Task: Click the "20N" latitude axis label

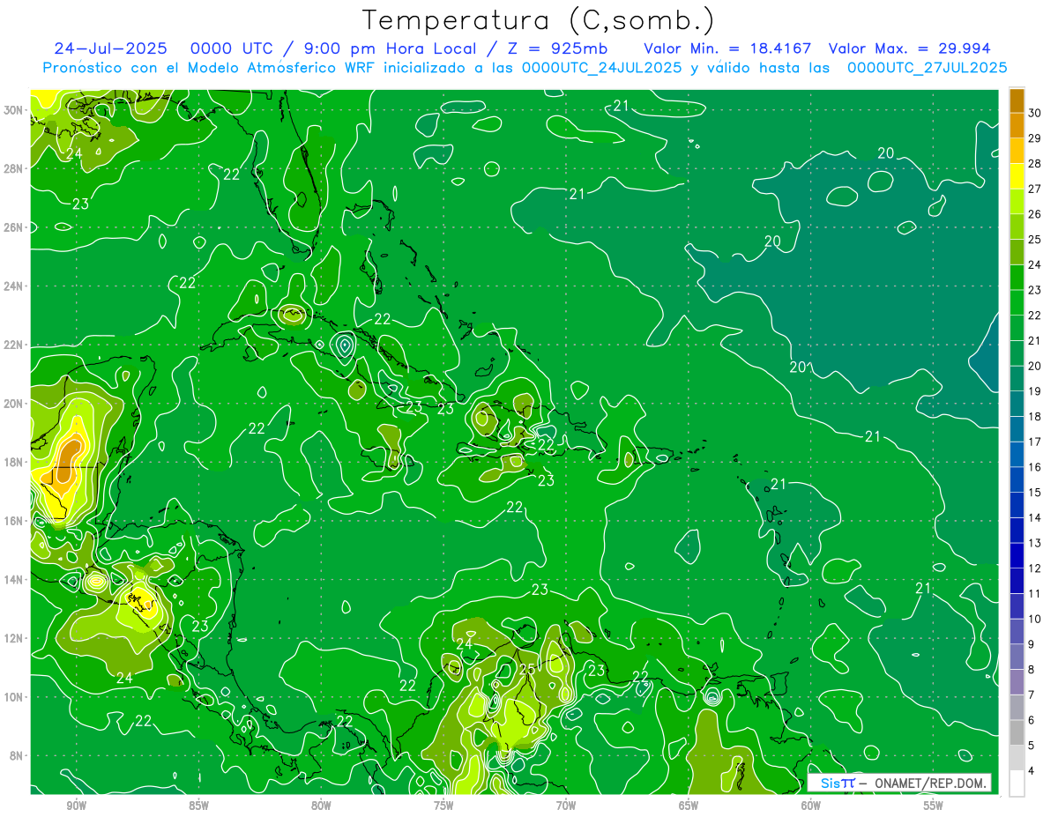Action: pos(14,403)
